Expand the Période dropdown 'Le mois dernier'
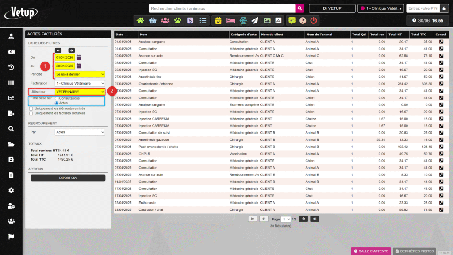This screenshot has height=255, width=453. click(x=80, y=74)
